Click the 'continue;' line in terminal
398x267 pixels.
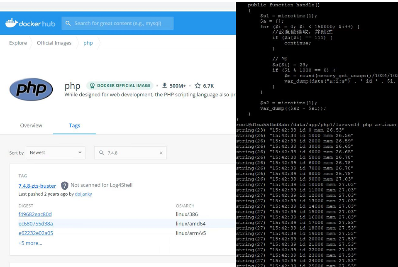point(298,43)
